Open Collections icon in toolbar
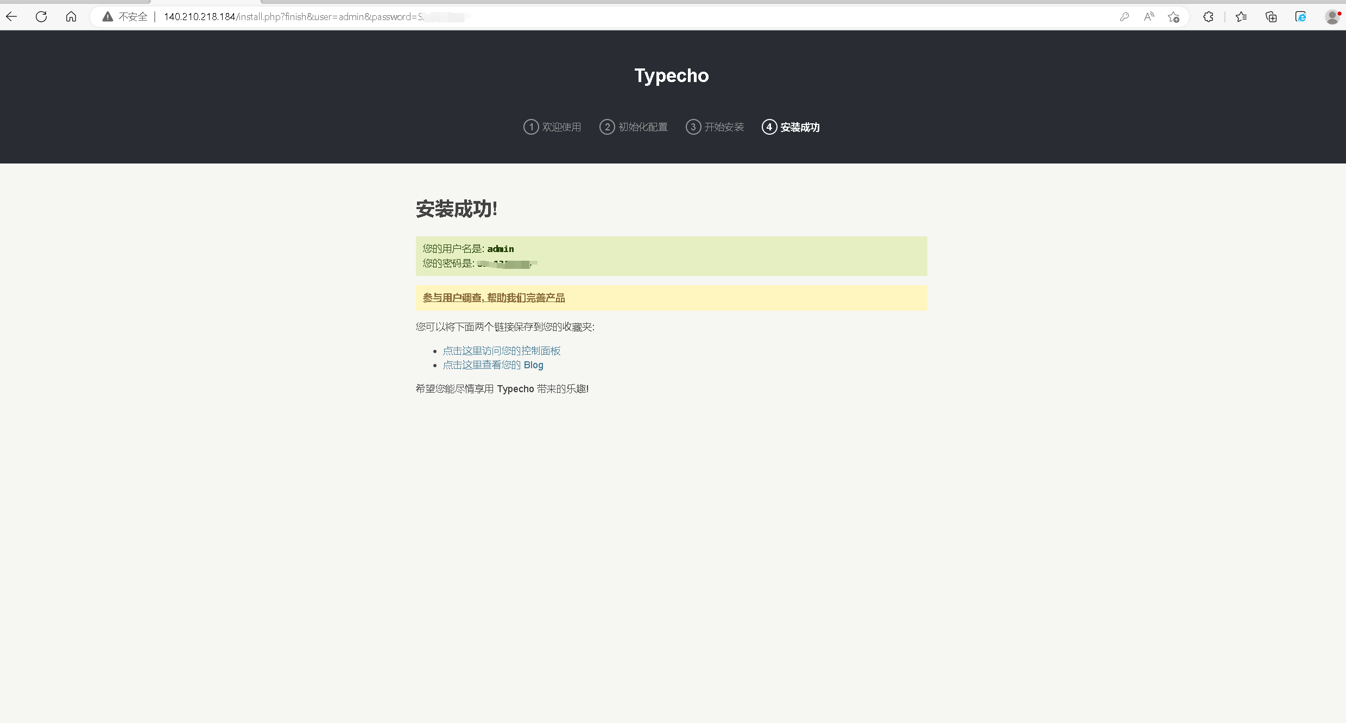 click(1271, 17)
